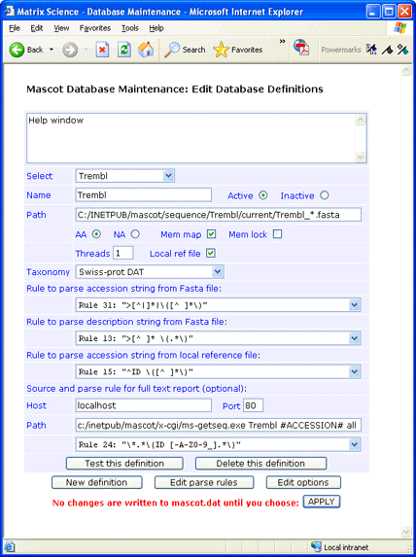416x557 pixels.
Task: Click the Name field containing Trembl
Action: [144, 195]
